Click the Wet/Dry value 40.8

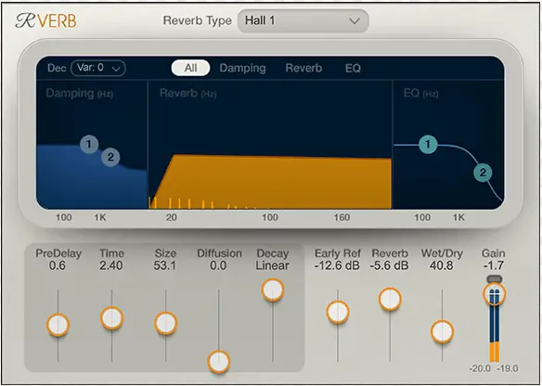click(x=442, y=265)
